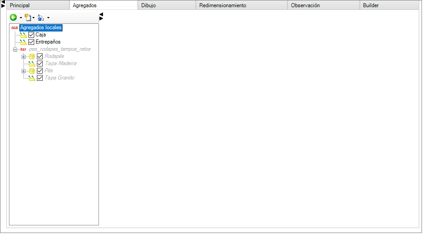Collapse the pes_rodapes_tampos_retos node
Screen dimensions: 426x242
pyautogui.click(x=15, y=50)
